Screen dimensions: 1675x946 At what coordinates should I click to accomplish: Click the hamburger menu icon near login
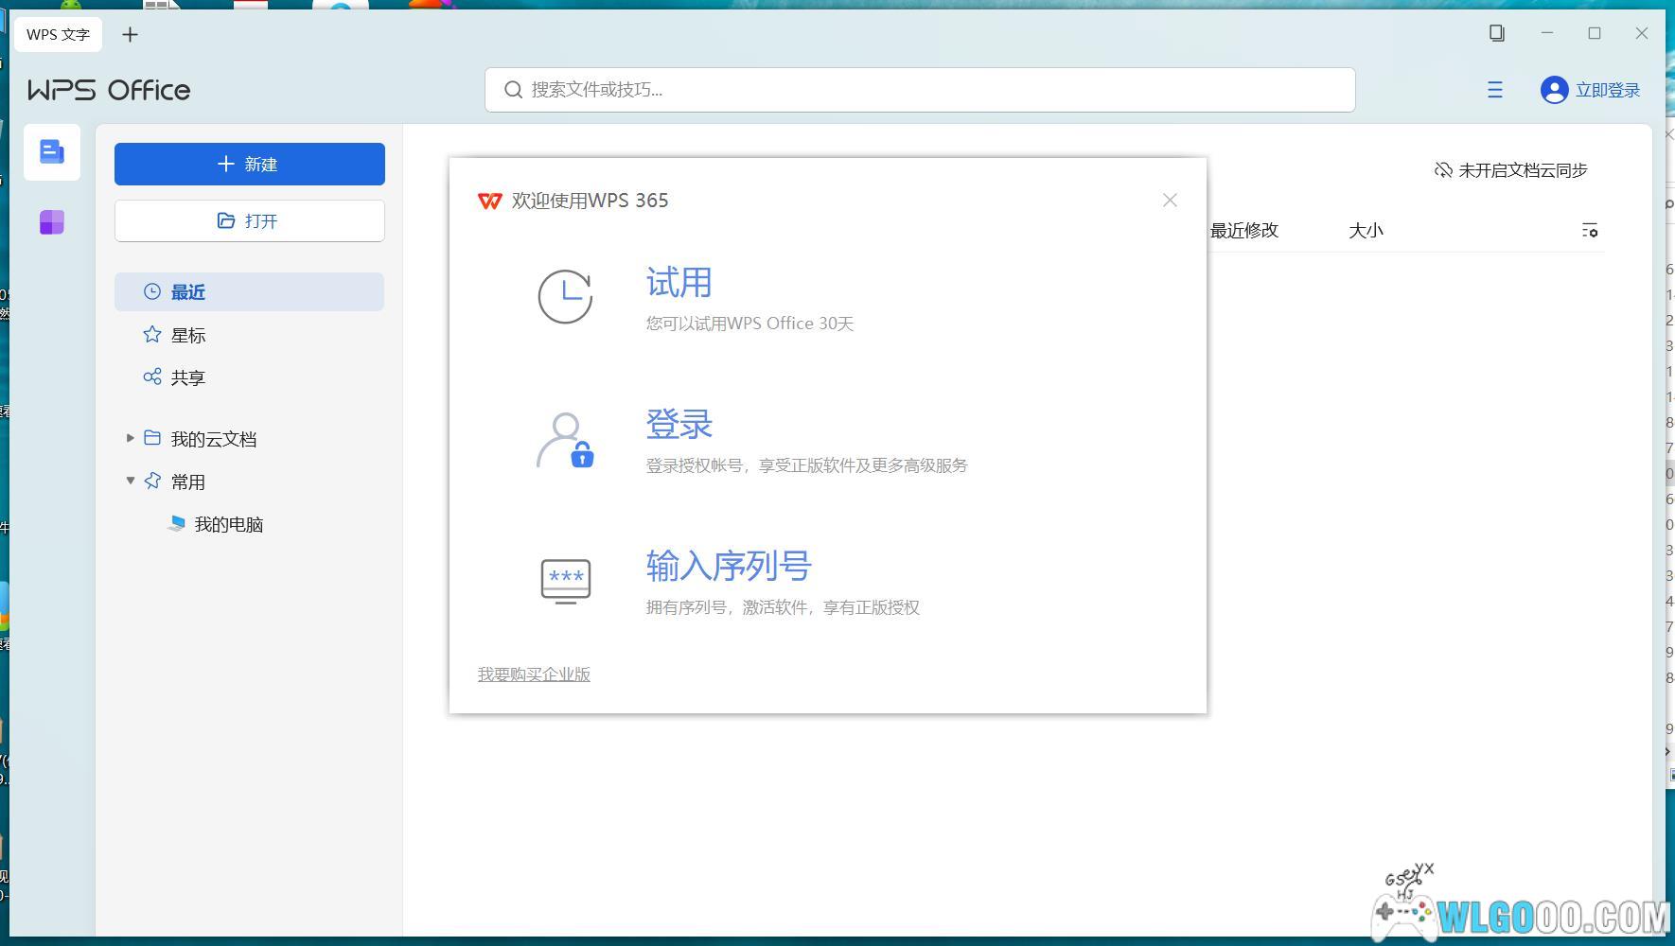point(1495,90)
